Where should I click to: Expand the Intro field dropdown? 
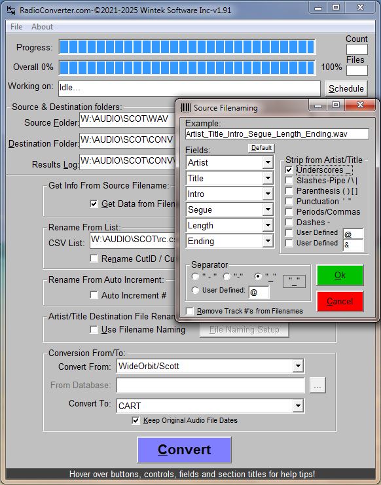(268, 194)
